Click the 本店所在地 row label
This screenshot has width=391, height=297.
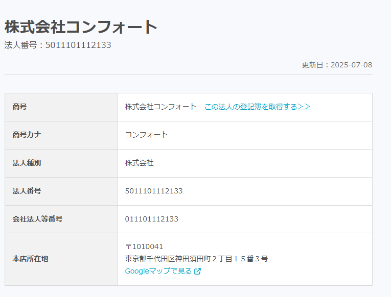click(x=30, y=259)
